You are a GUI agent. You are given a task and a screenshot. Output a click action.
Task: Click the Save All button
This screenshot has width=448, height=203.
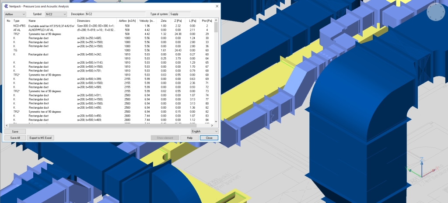pyautogui.click(x=15, y=138)
